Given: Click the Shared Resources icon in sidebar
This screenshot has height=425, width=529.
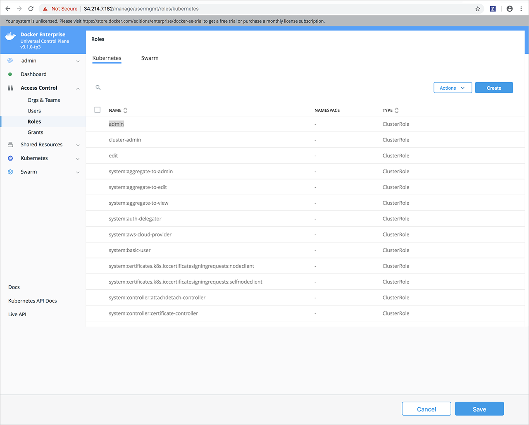Looking at the screenshot, I should coord(10,145).
